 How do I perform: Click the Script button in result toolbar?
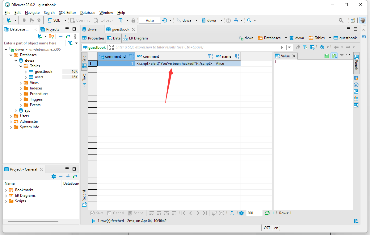pos(136,213)
